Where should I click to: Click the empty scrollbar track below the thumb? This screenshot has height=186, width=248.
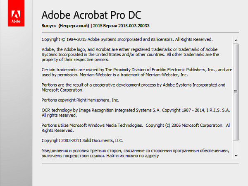click(236, 147)
